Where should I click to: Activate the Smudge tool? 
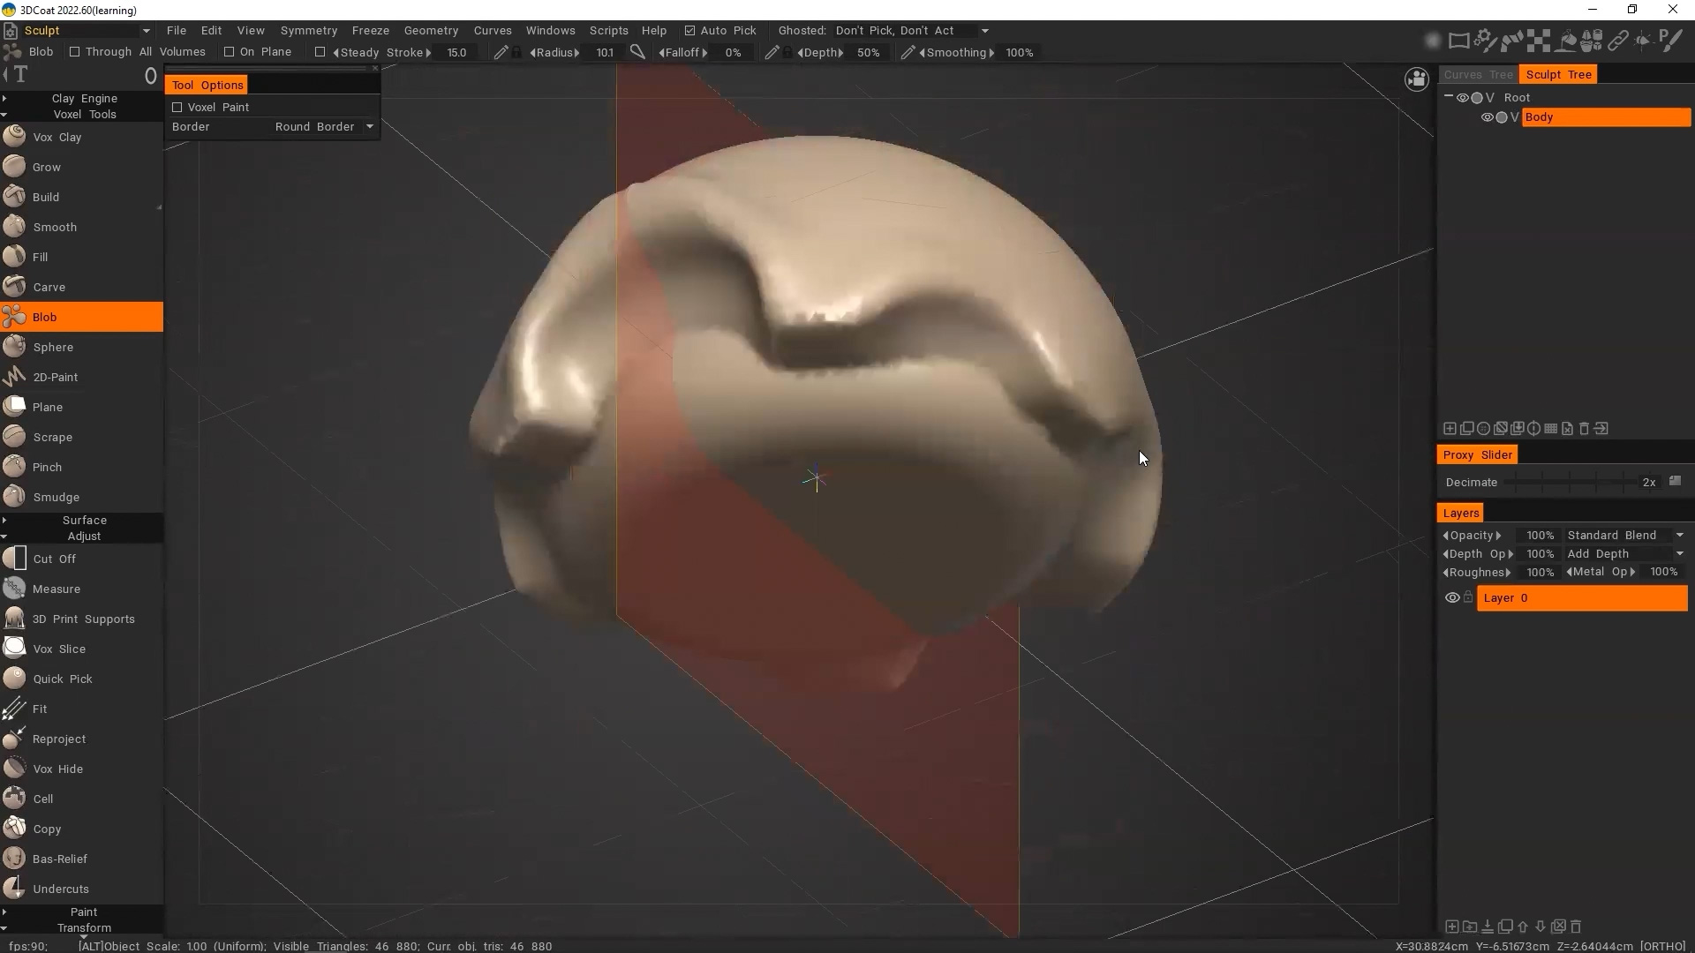56,497
